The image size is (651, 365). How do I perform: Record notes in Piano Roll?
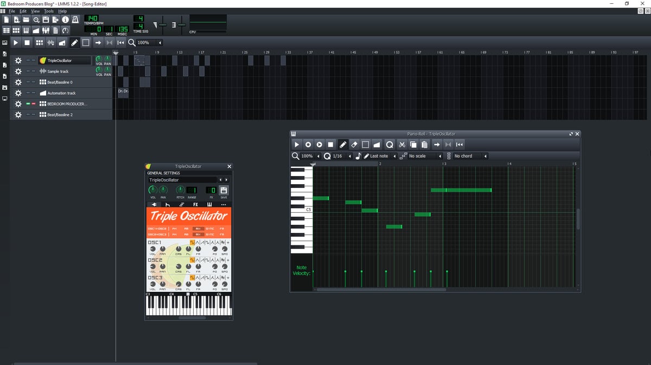pyautogui.click(x=308, y=145)
